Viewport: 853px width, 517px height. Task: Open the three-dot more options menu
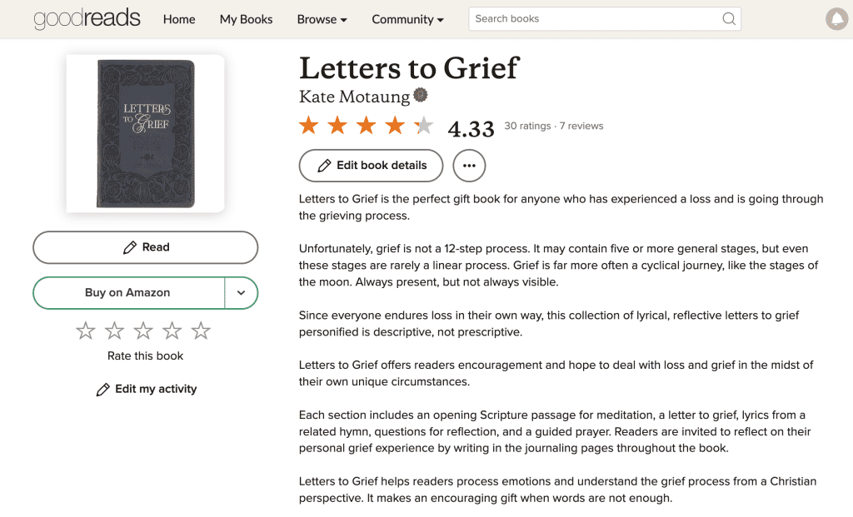[x=469, y=166]
